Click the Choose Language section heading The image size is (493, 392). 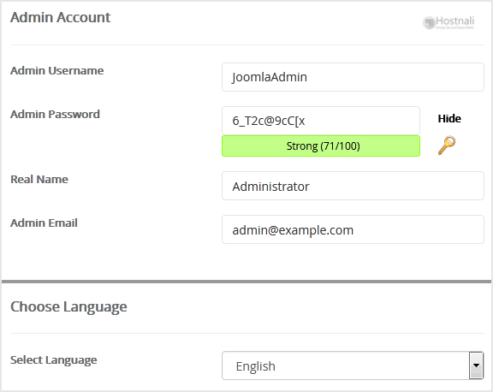click(68, 306)
